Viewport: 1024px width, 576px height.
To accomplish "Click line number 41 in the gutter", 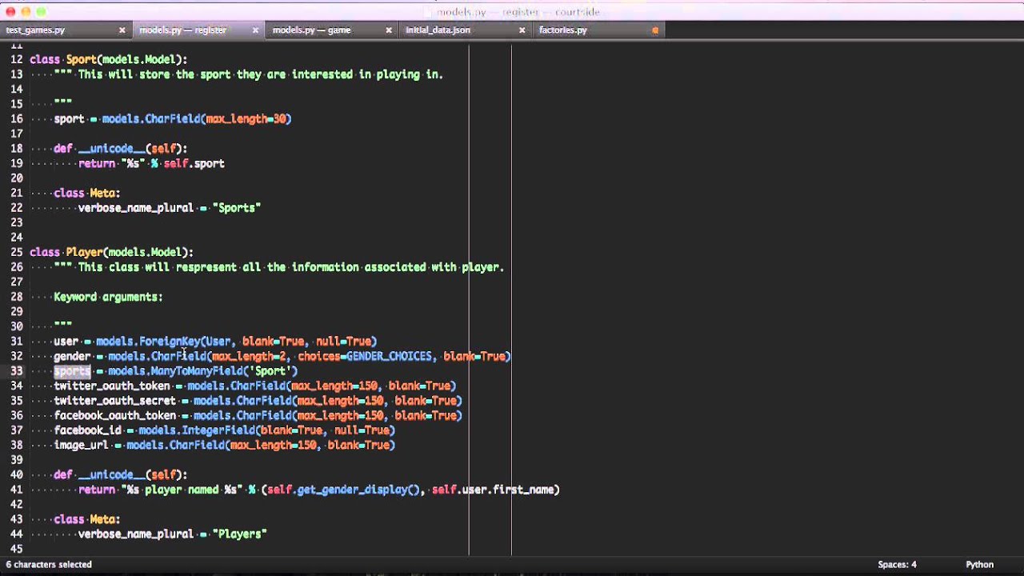I will 16,490.
